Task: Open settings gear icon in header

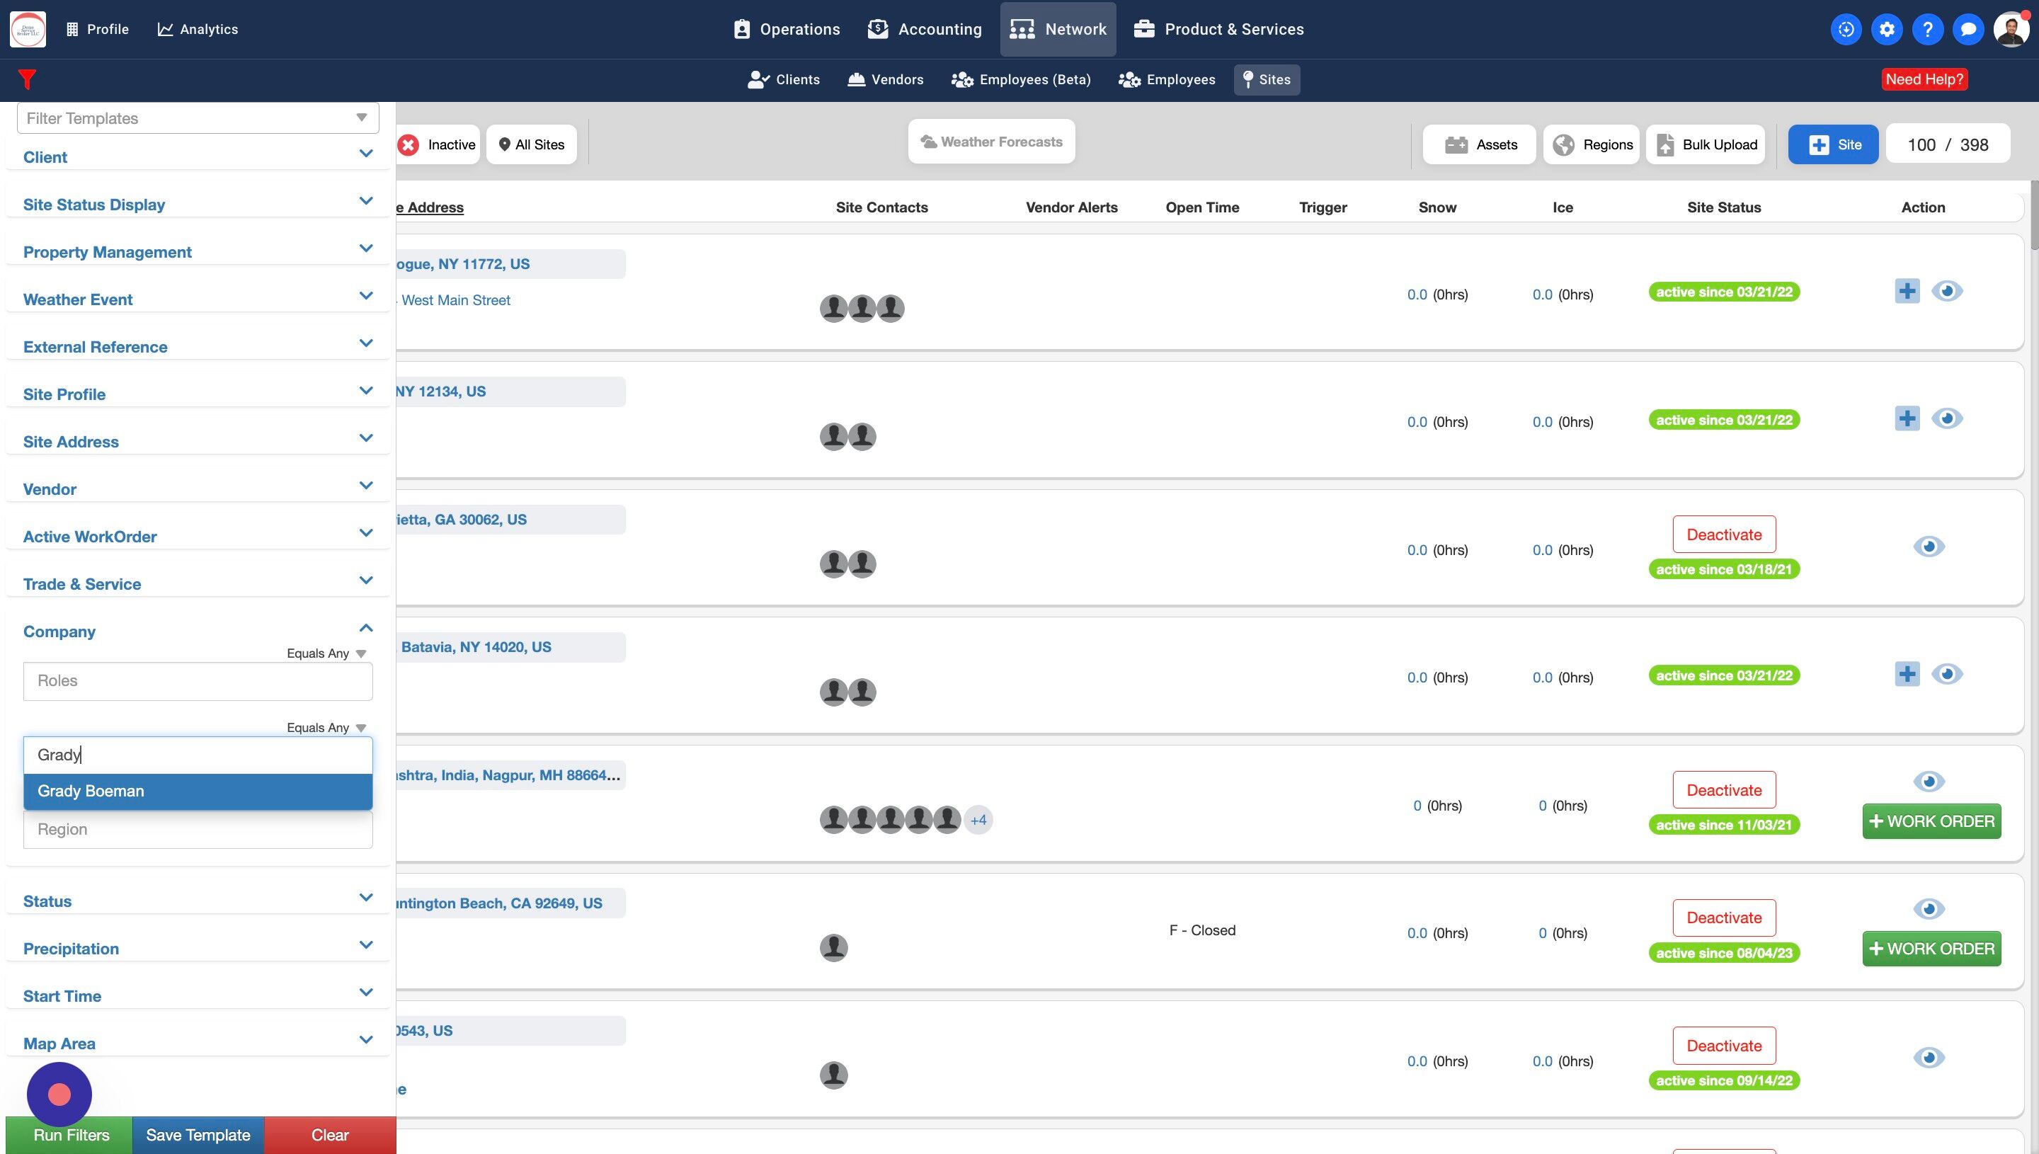Action: [x=1886, y=29]
